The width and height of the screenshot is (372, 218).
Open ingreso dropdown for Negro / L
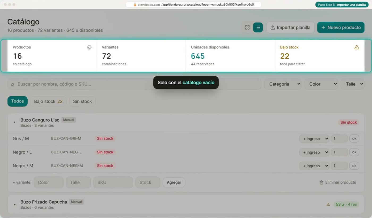click(x=314, y=152)
